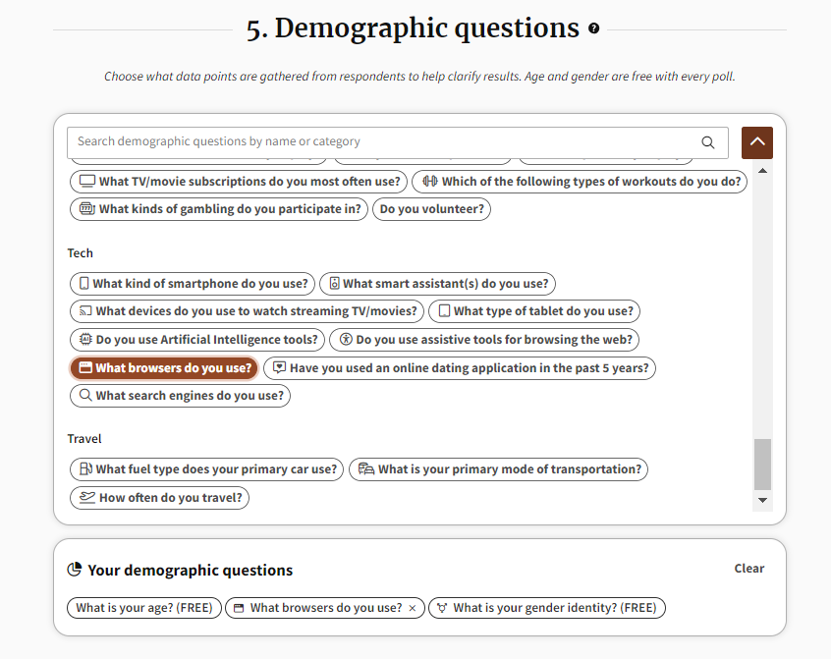Click the 'Your demographic questions' heading text
Image resolution: width=831 pixels, height=659 pixels.
(x=190, y=571)
